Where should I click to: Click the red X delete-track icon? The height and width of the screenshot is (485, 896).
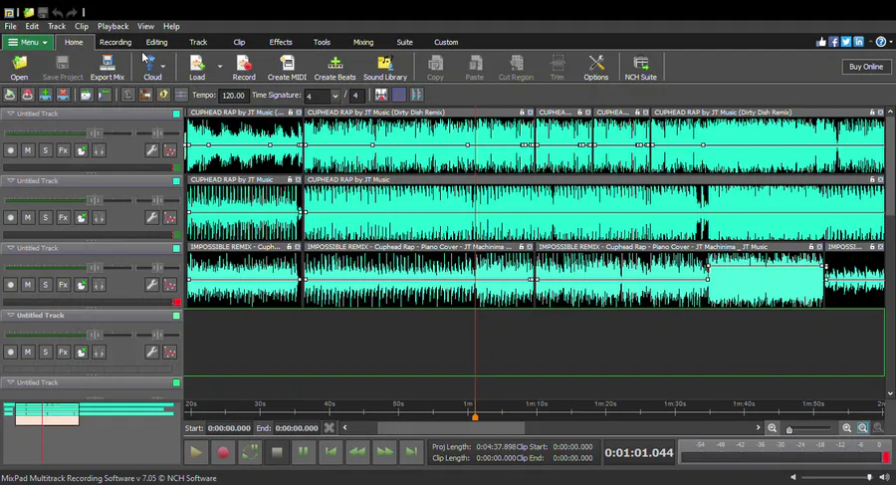63,95
